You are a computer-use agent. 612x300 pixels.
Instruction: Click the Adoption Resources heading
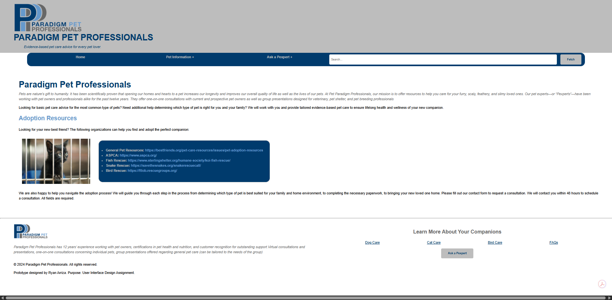click(48, 118)
